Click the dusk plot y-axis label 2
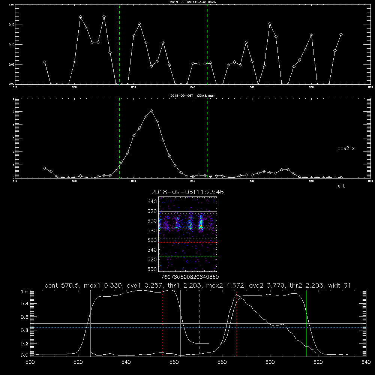 point(13,151)
